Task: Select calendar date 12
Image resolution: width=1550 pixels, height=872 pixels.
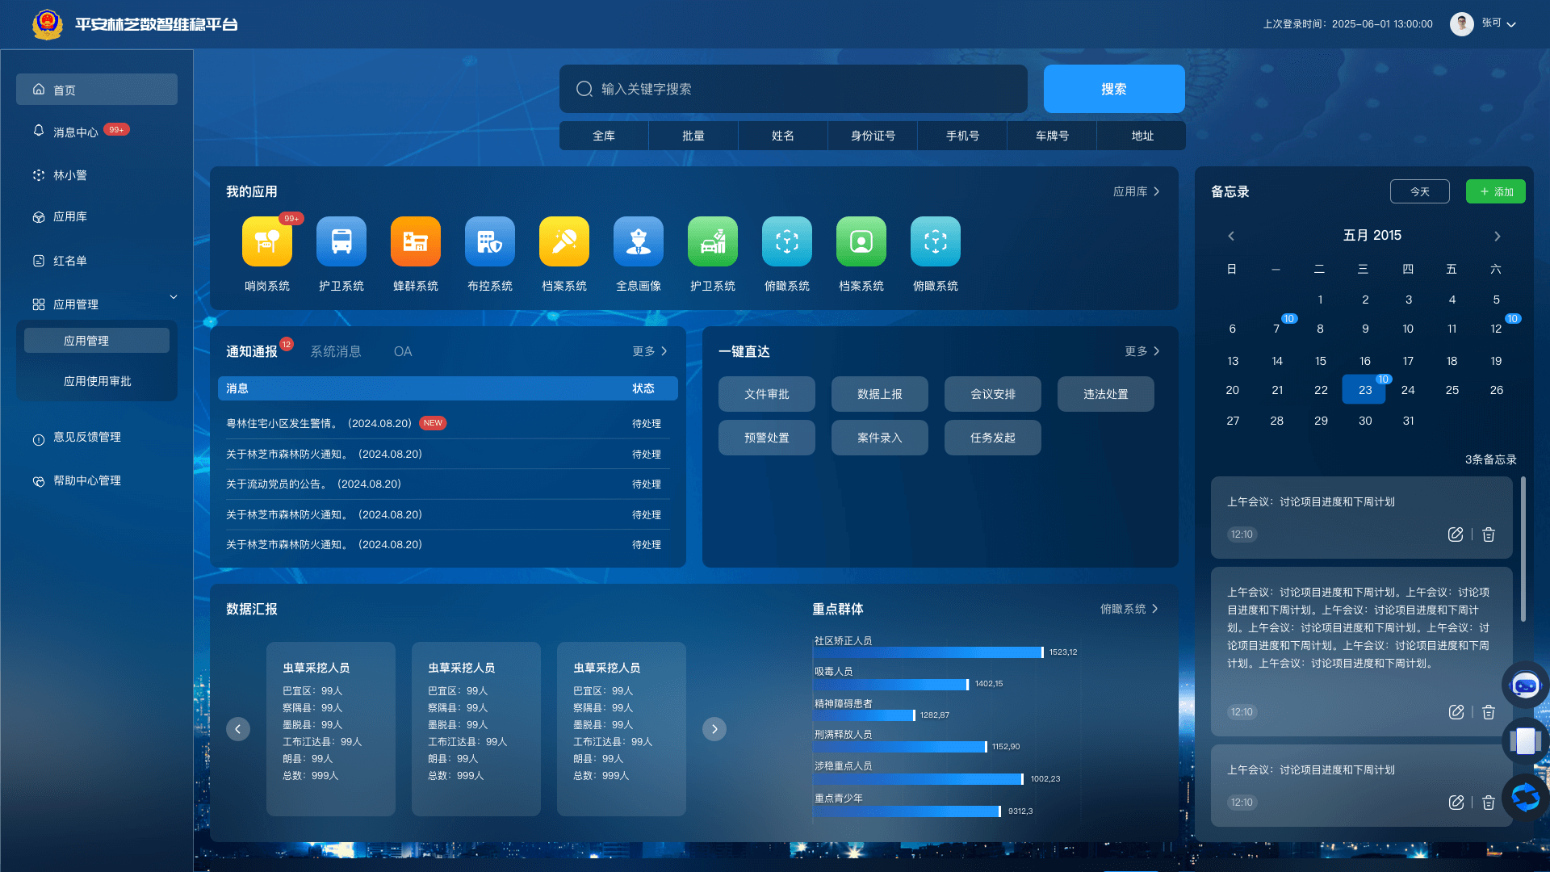Action: pyautogui.click(x=1495, y=329)
